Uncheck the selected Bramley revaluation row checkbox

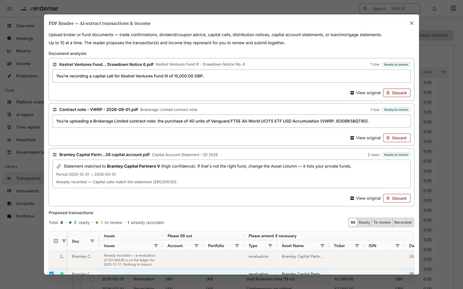pos(52,273)
